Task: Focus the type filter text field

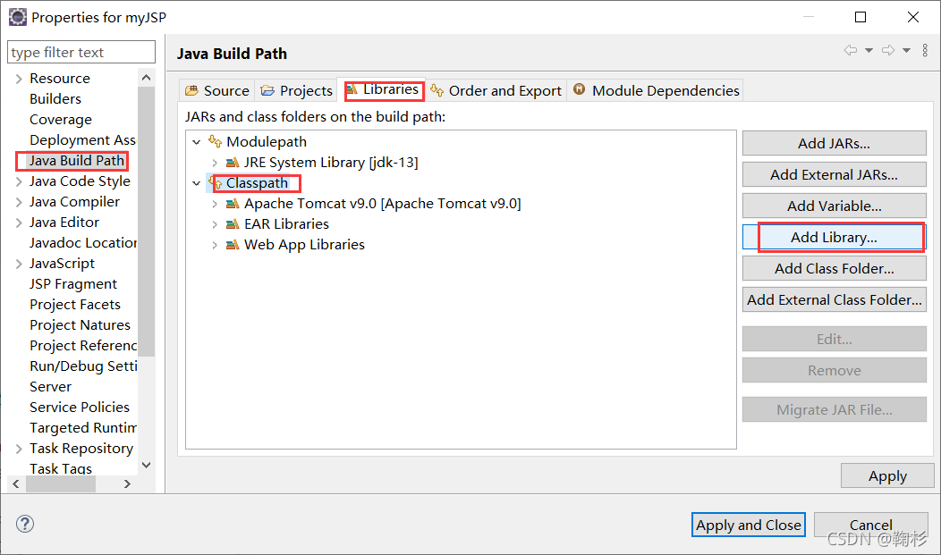Action: [x=81, y=52]
